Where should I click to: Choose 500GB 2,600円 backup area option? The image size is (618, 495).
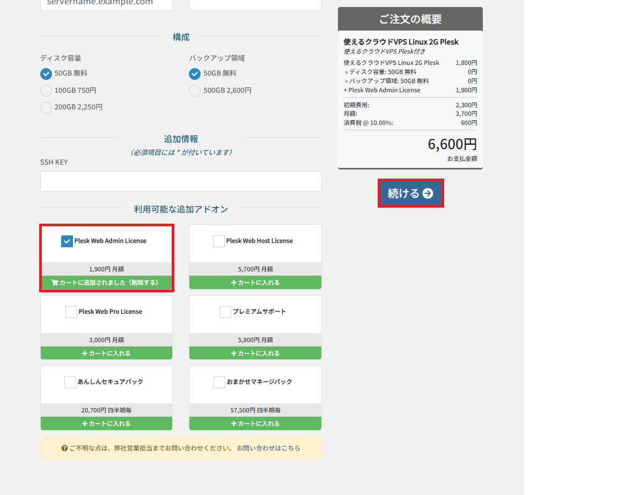point(195,91)
